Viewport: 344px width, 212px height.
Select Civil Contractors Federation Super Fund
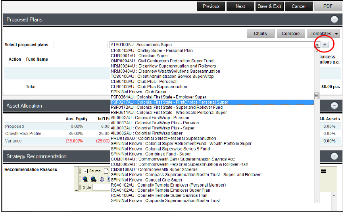click(212, 61)
